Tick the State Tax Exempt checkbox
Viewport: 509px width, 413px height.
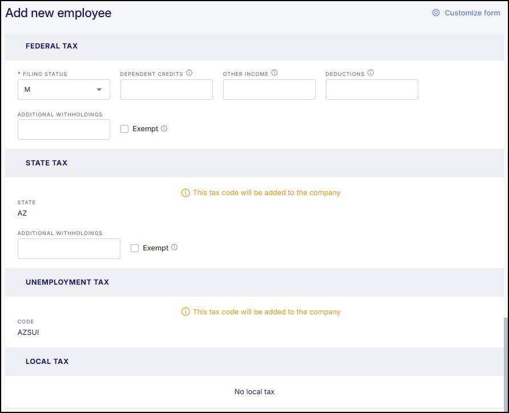click(135, 248)
